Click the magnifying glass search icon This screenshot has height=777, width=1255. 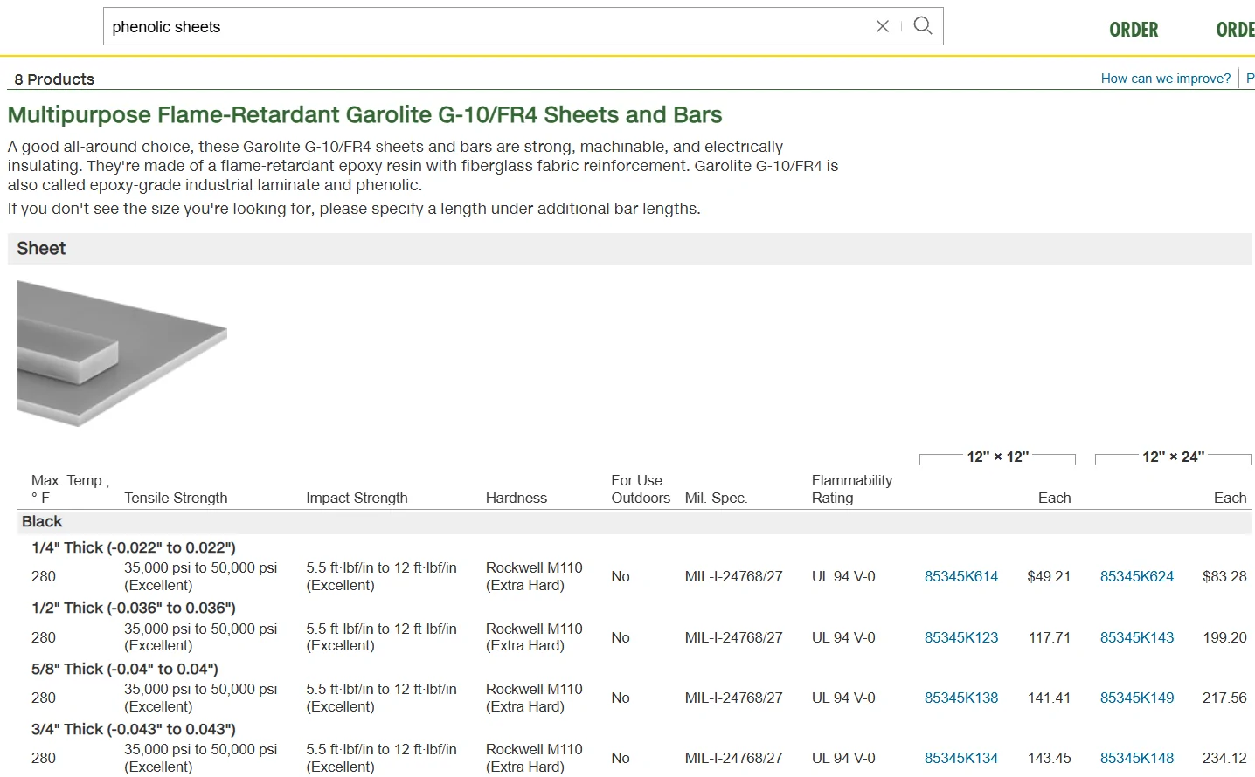coord(923,26)
